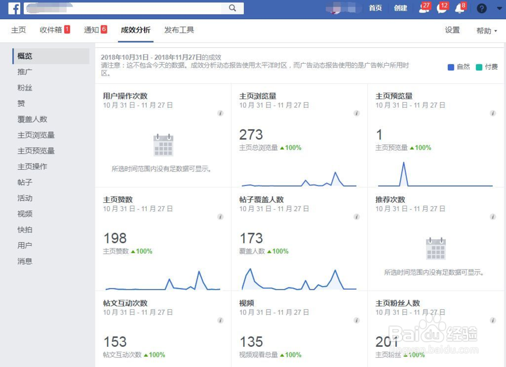The width and height of the screenshot is (506, 367).
Task: Open the 通知 tab
Action: 95,30
